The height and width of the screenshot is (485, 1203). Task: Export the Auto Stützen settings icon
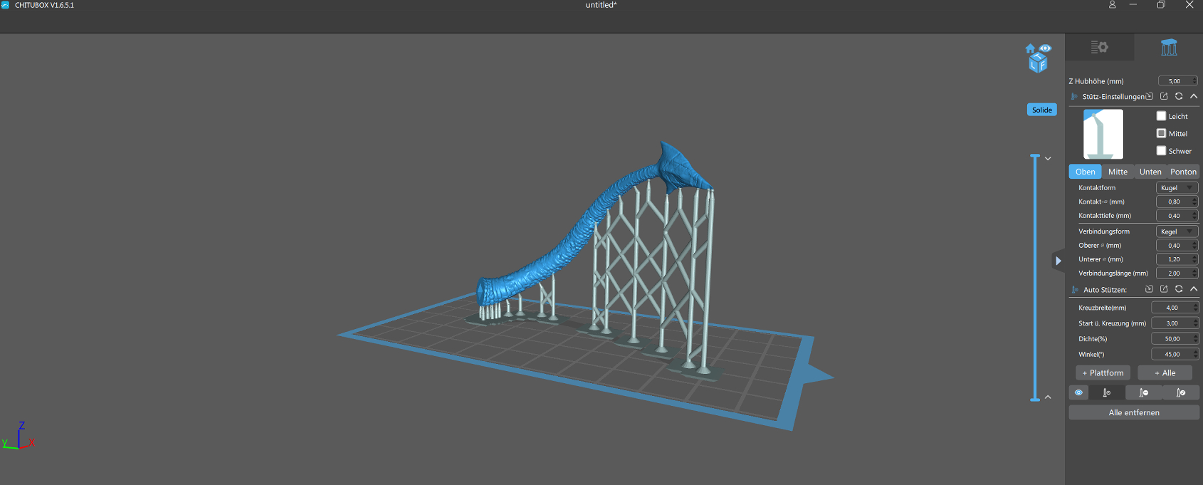tap(1164, 289)
